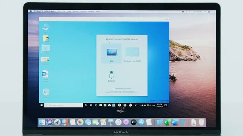Open the Devices menu in menu bar
Viewport: 243px width, 136px height.
[83, 11]
